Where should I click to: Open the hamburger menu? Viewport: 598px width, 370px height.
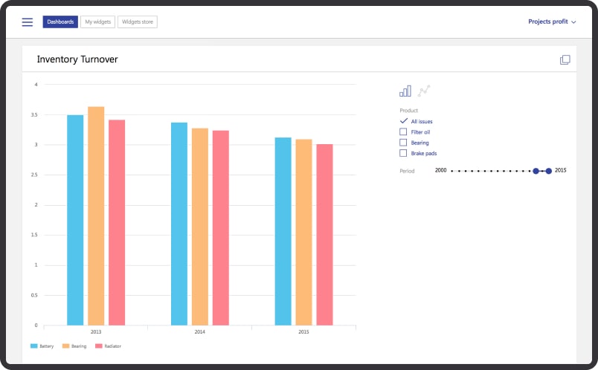pos(28,22)
